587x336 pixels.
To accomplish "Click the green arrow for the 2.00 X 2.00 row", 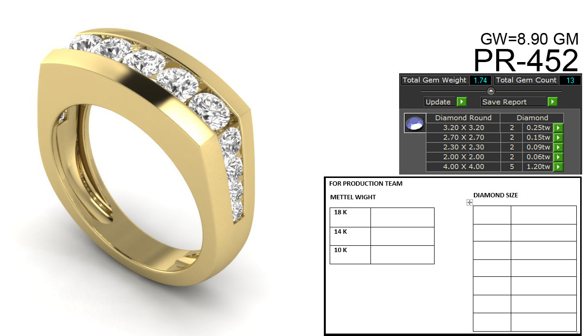I will coord(558,157).
